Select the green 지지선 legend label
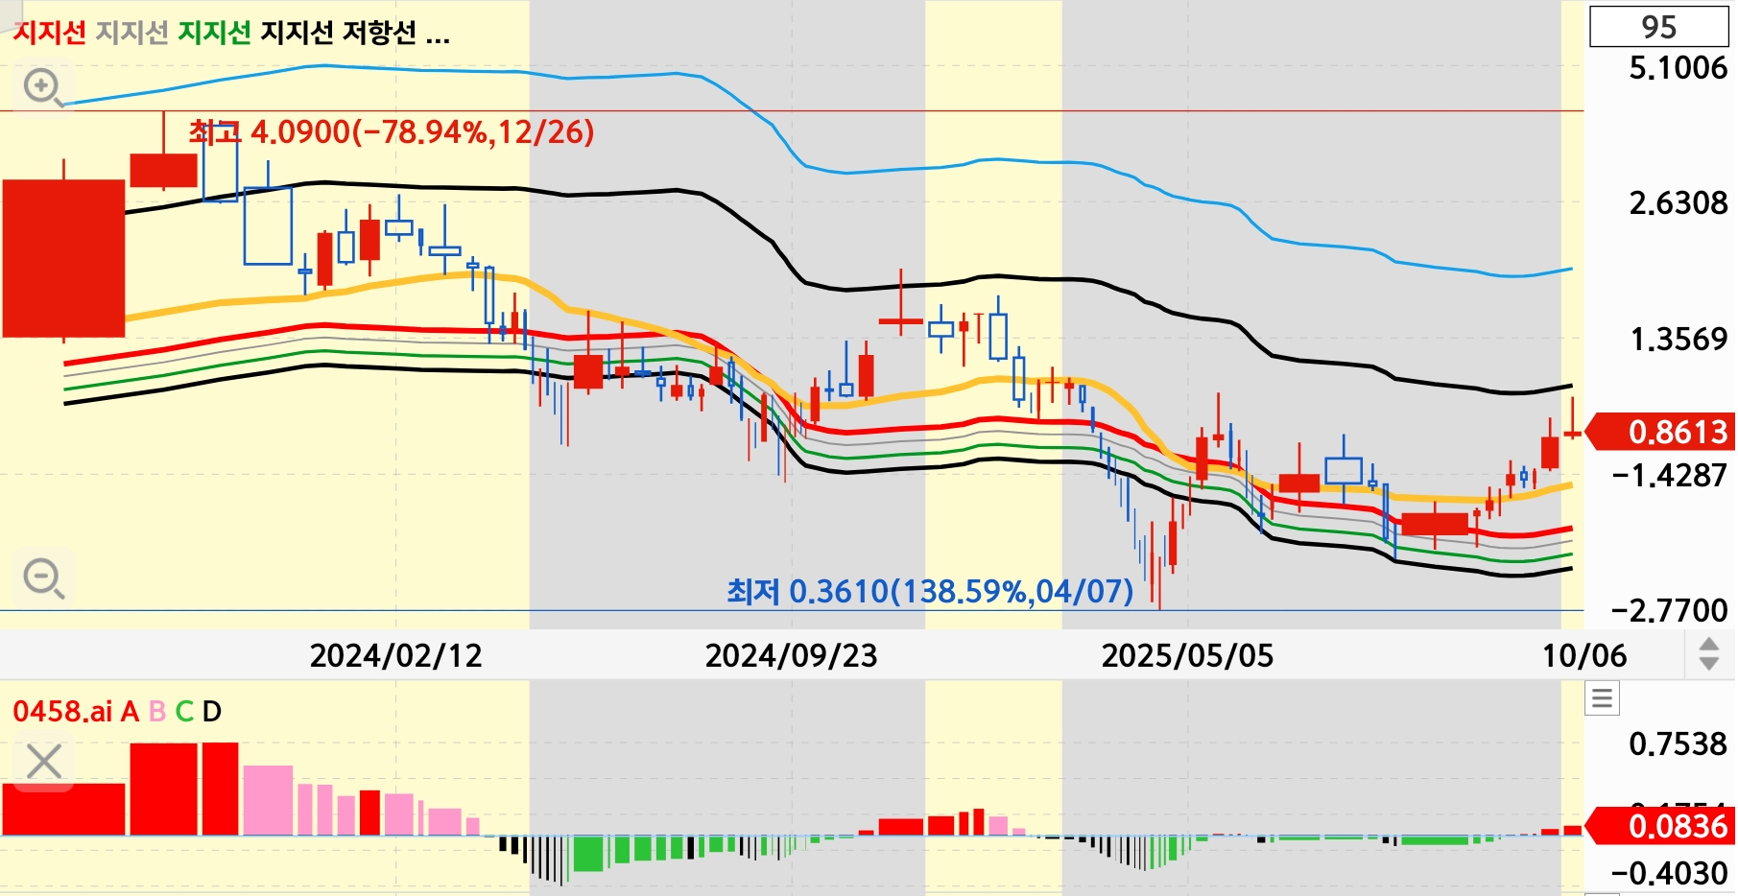 (215, 33)
